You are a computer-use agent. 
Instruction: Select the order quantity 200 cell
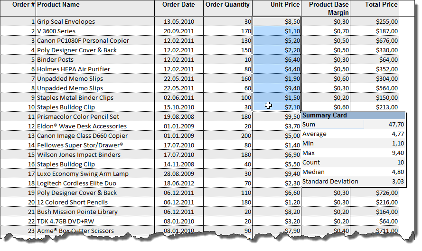pos(228,135)
